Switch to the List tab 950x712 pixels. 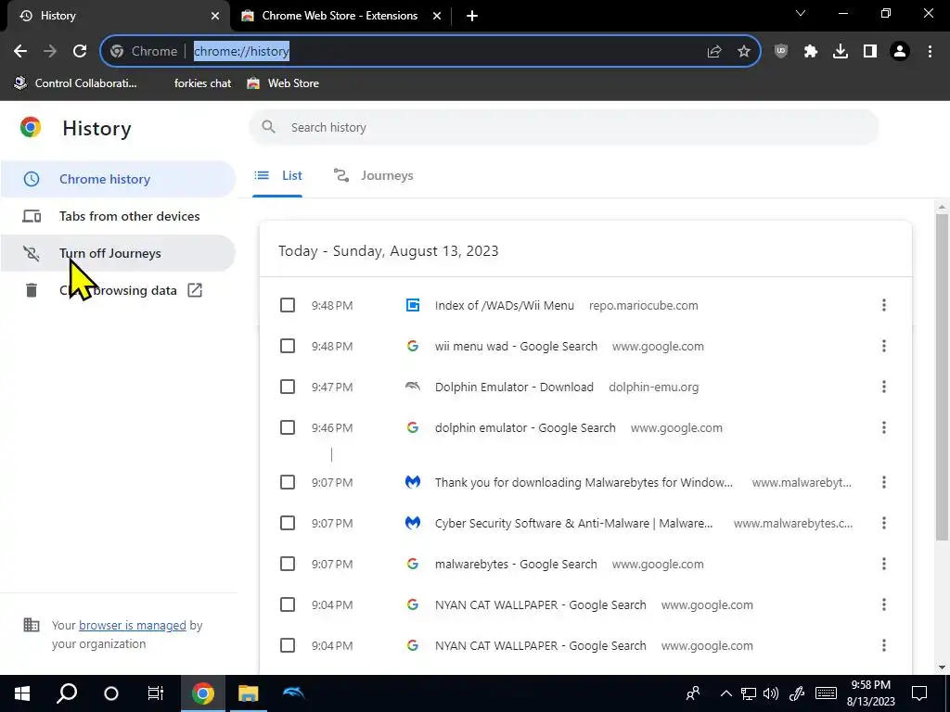pyautogui.click(x=277, y=175)
